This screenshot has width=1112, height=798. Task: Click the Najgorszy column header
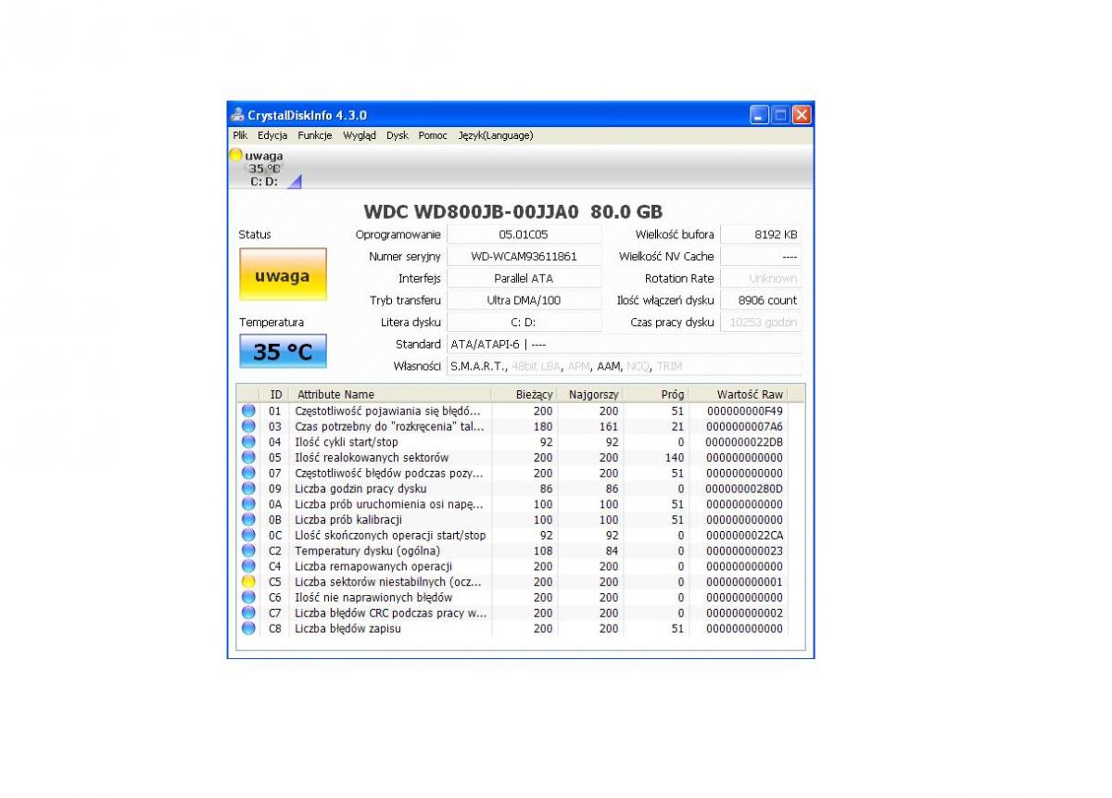pyautogui.click(x=589, y=394)
